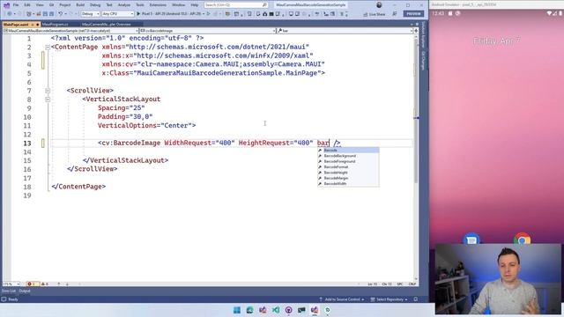Image resolution: width=564 pixels, height=317 pixels.
Task: Open the Any CPU platform dropdown
Action: [x=117, y=14]
